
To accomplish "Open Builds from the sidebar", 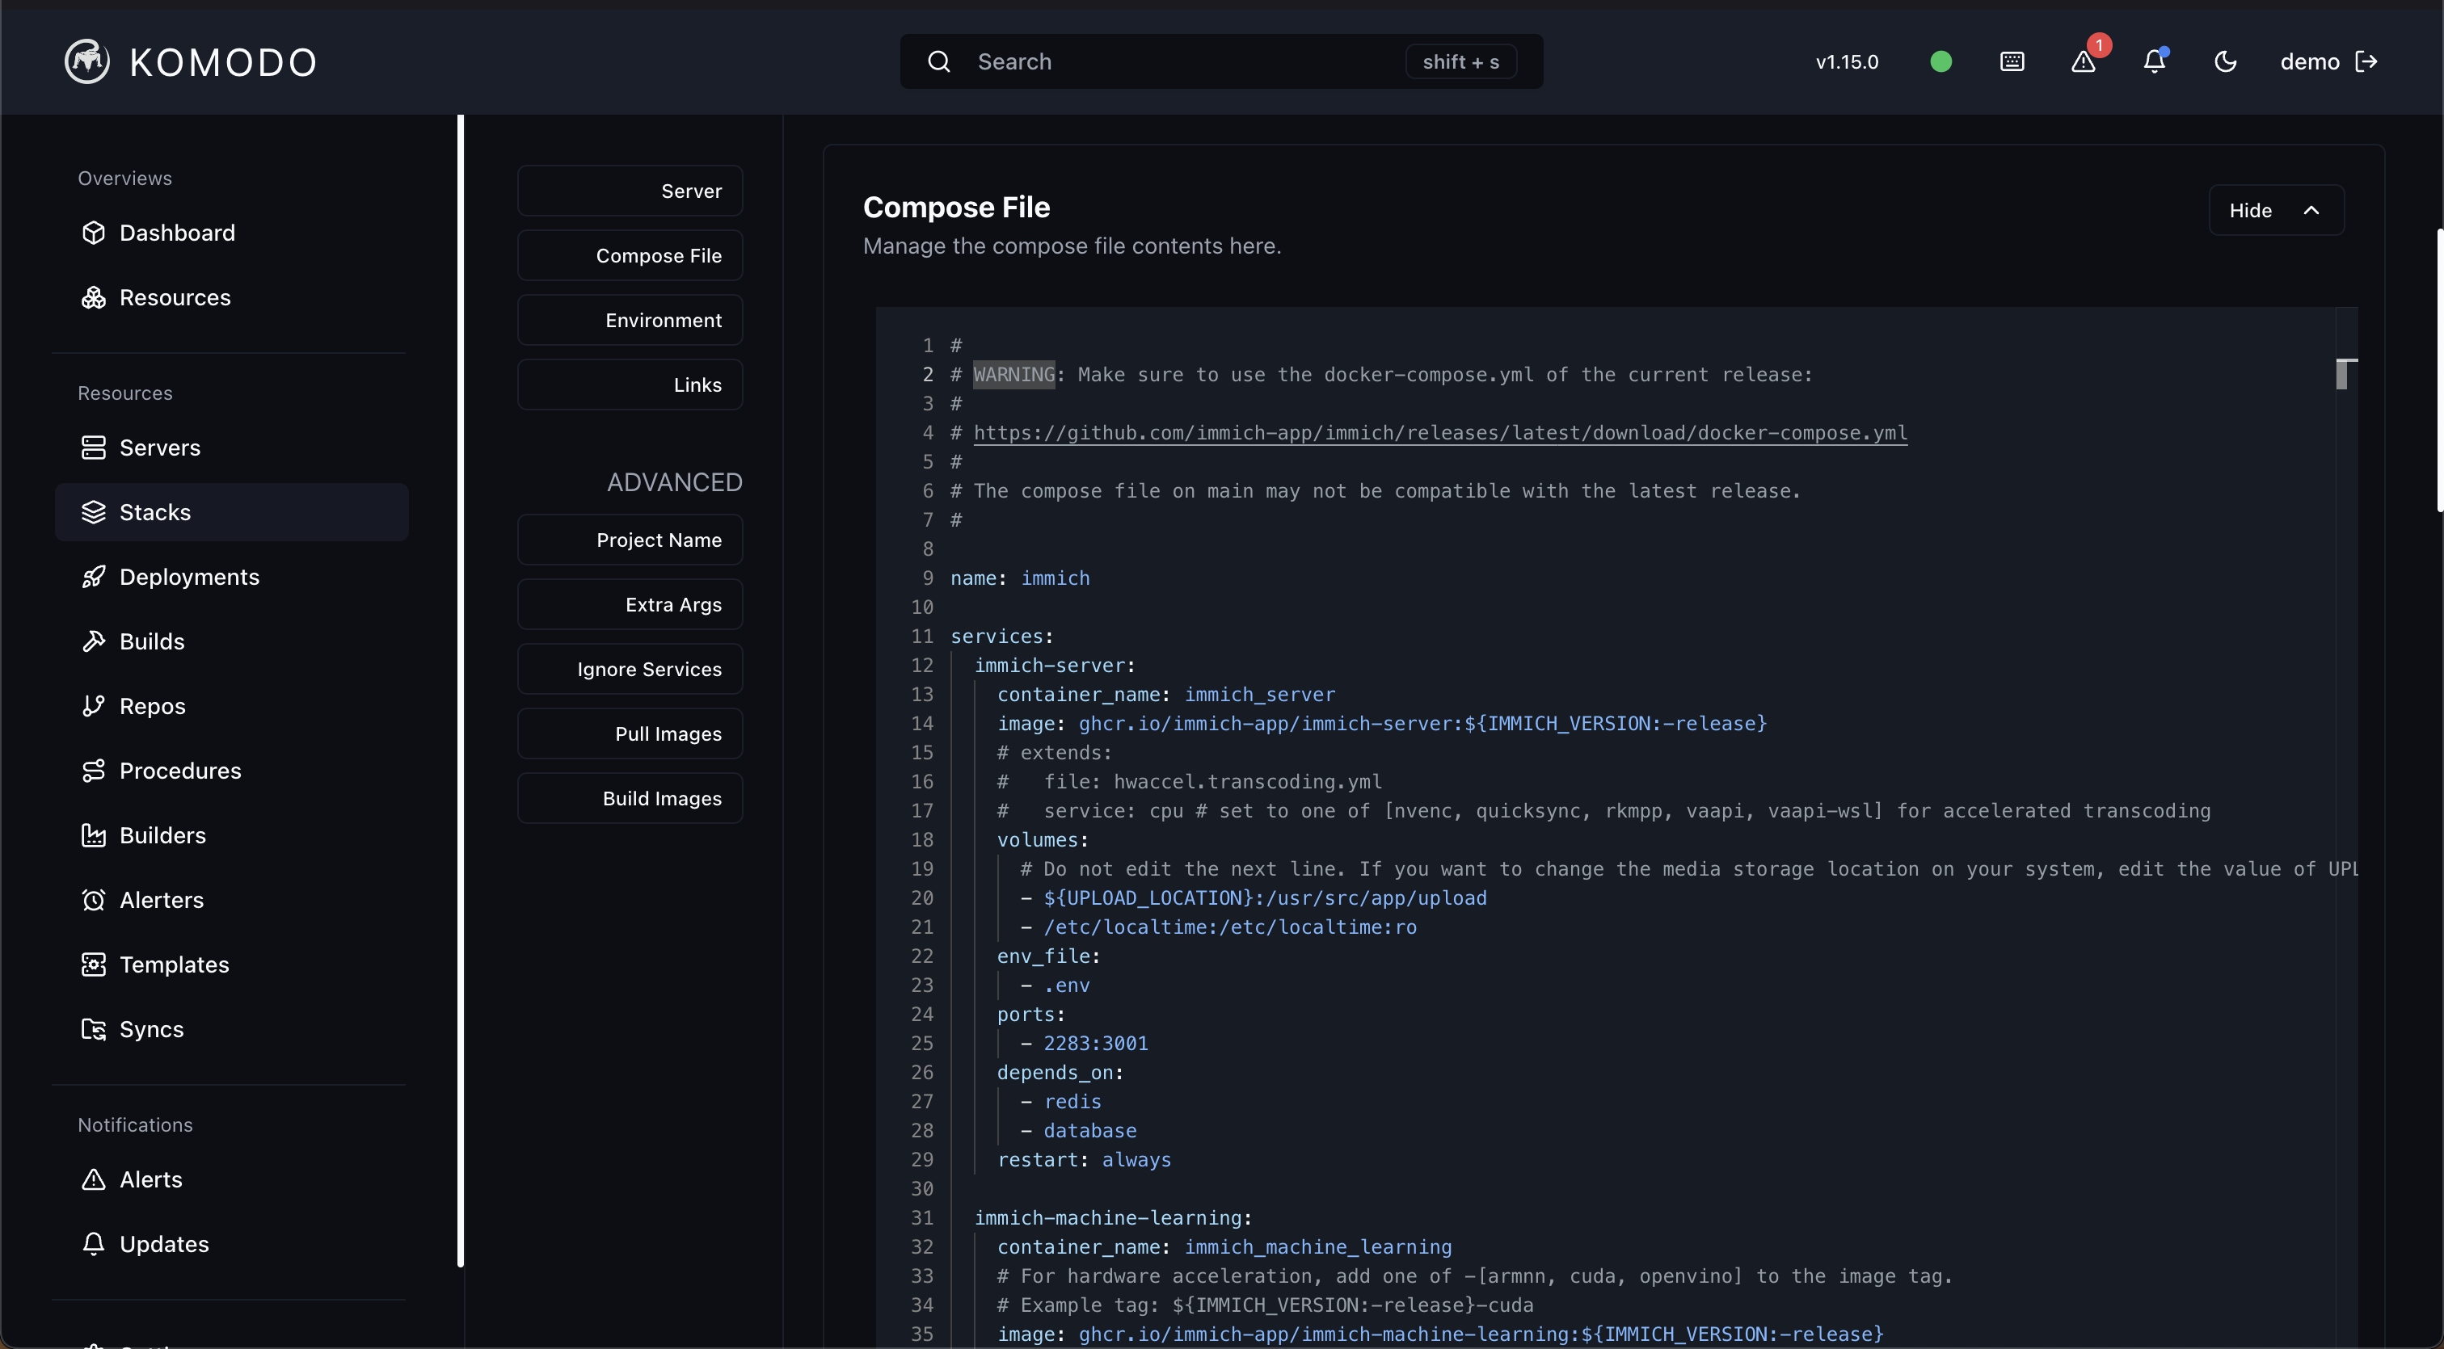I will 152,641.
